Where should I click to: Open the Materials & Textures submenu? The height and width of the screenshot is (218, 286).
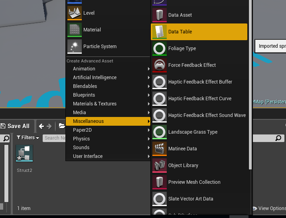pos(108,104)
